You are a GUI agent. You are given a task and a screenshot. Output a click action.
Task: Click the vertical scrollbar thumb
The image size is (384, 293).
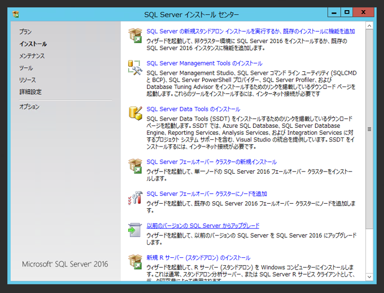(x=369, y=129)
